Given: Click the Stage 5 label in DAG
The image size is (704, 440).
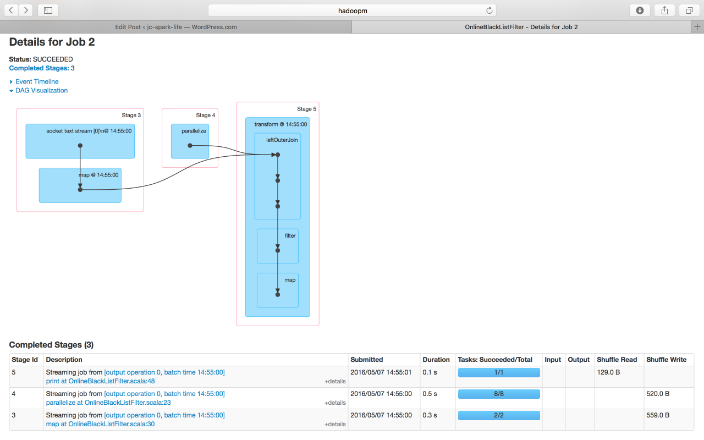Looking at the screenshot, I should [x=306, y=109].
